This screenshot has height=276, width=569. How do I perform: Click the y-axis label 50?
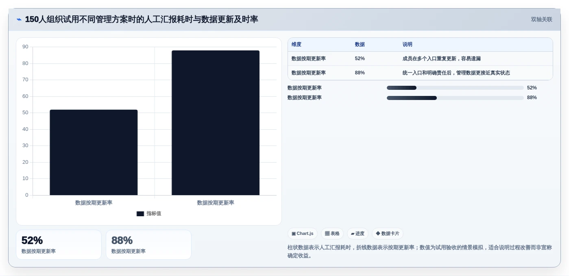[x=26, y=113]
